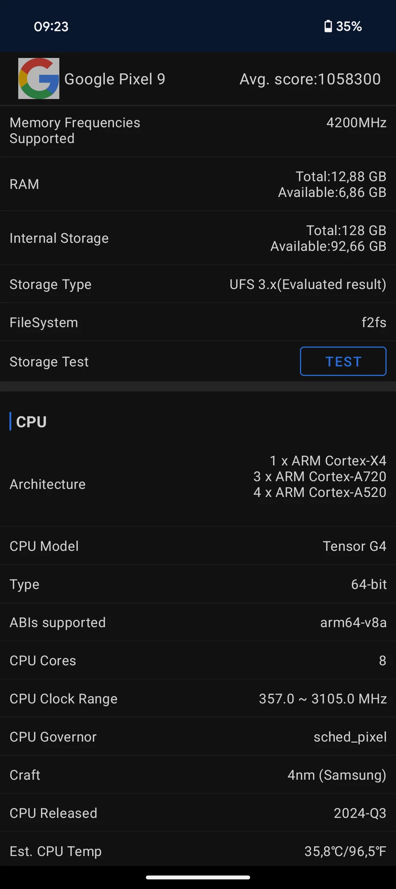
Task: Select the ABIs supported arm64-v8a row
Action: pyautogui.click(x=198, y=622)
